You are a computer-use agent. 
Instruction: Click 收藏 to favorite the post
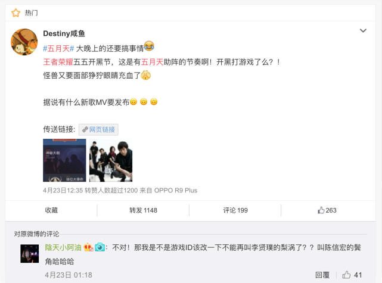point(51,210)
